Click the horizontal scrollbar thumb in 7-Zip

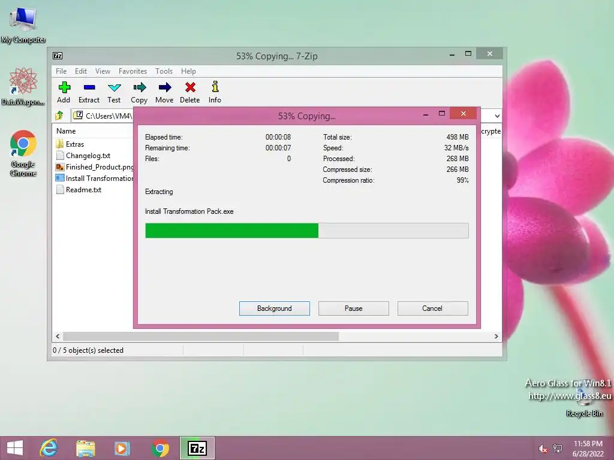coord(201,336)
